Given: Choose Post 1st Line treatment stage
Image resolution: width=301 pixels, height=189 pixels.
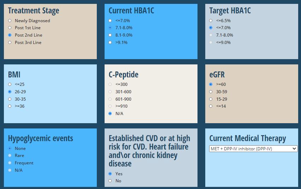Looking at the screenshot, I should (x=10, y=28).
